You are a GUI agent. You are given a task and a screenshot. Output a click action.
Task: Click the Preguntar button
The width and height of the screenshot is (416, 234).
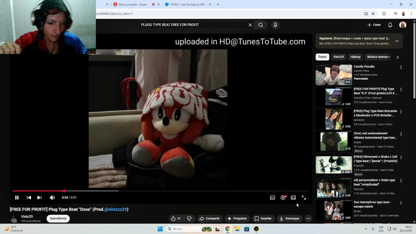coord(237,218)
